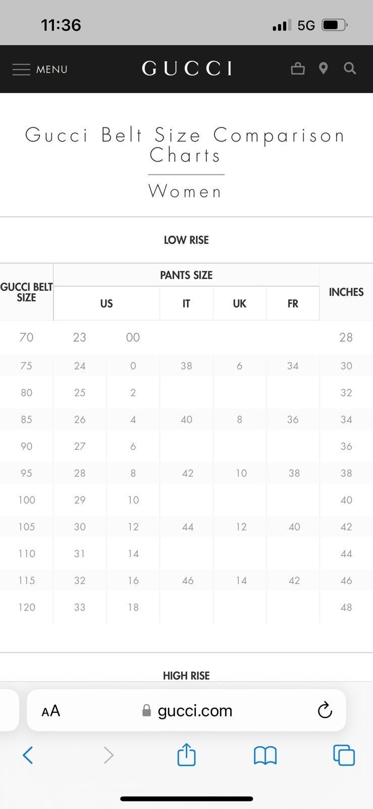Tap the HIGH RISE section heading
This screenshot has width=373, height=809.
pos(186,676)
